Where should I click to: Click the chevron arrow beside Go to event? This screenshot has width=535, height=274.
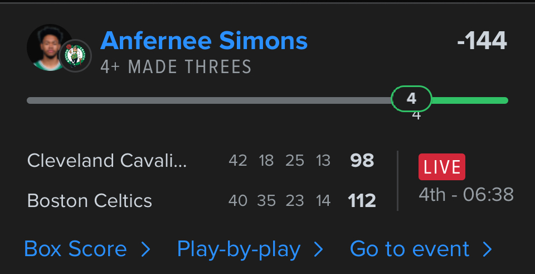(x=488, y=249)
